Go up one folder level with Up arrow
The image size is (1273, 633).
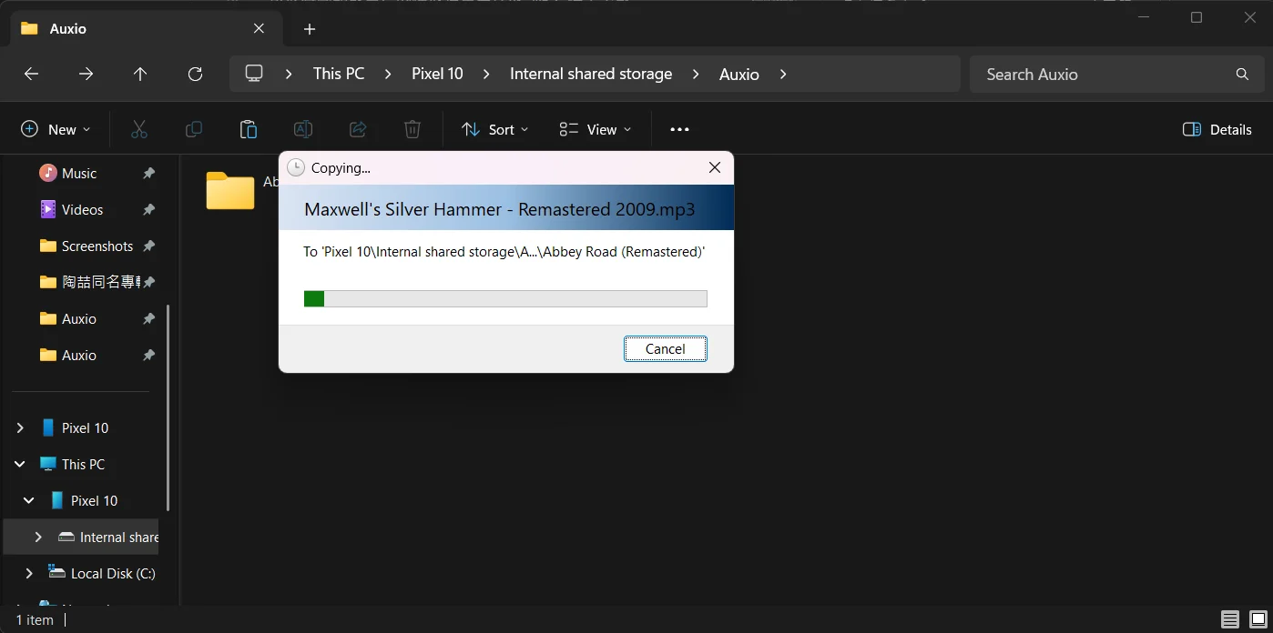[x=140, y=75]
